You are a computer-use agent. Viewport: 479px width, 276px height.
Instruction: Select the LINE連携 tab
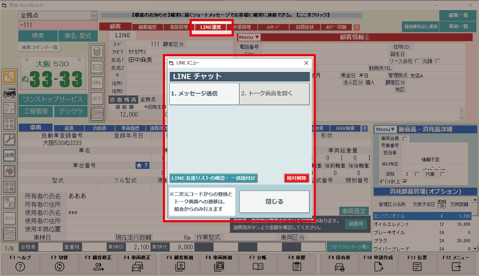pos(210,27)
